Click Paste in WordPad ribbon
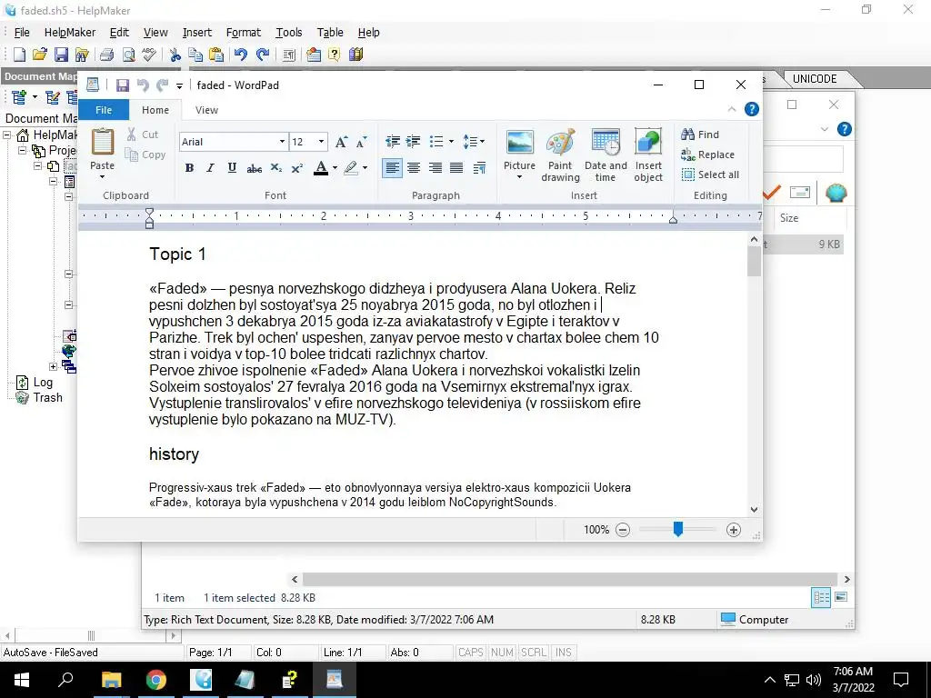Screen dimensions: 931x698 coord(102,153)
